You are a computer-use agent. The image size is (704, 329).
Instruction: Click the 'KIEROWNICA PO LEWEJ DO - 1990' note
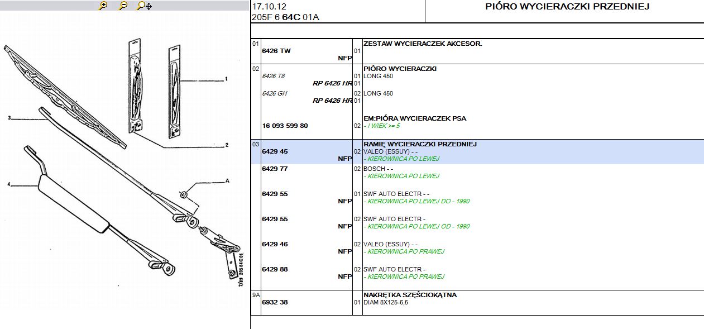coord(418,201)
